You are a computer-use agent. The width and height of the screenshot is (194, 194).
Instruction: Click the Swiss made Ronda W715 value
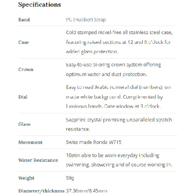(x=94, y=142)
